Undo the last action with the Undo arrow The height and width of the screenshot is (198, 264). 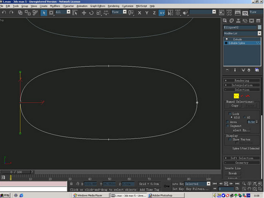point(4,13)
